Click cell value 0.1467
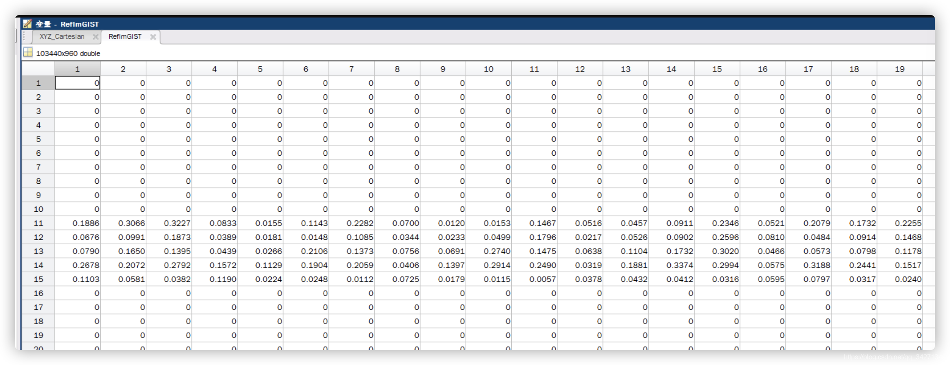 pos(543,223)
